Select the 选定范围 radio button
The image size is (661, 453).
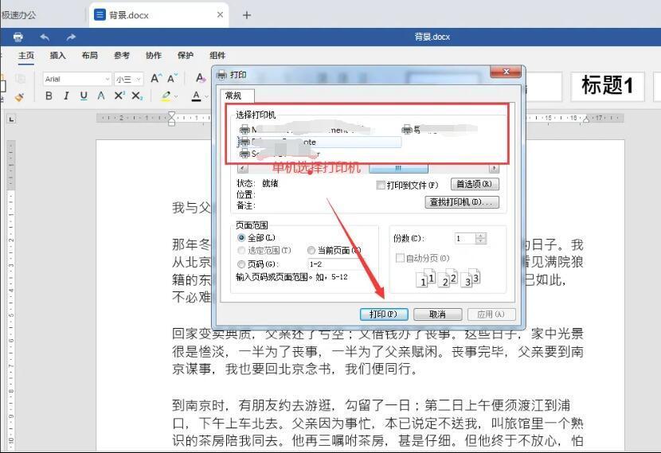click(241, 251)
